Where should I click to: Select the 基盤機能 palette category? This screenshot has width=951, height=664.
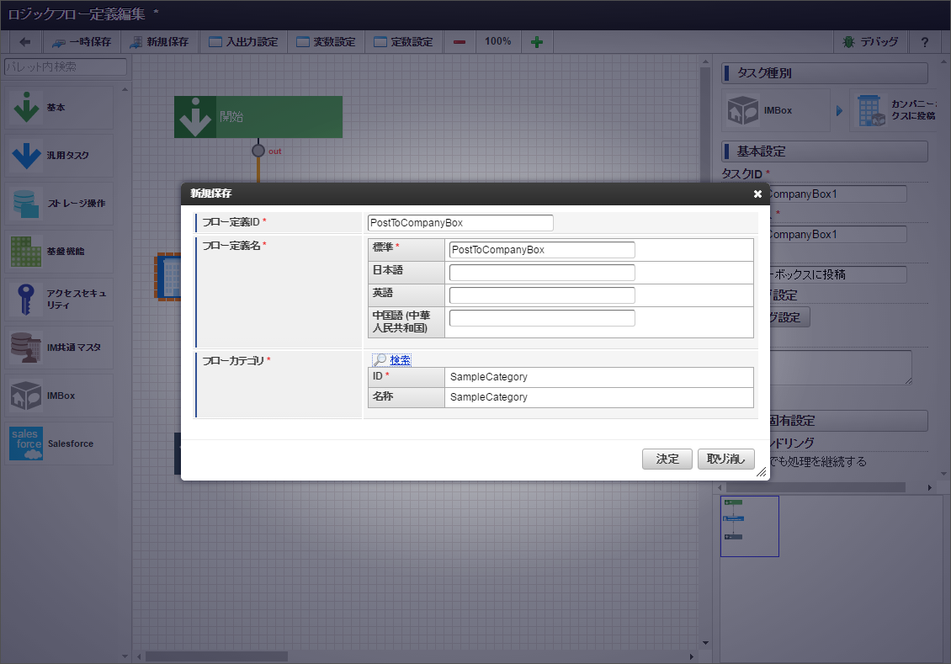pyautogui.click(x=59, y=251)
